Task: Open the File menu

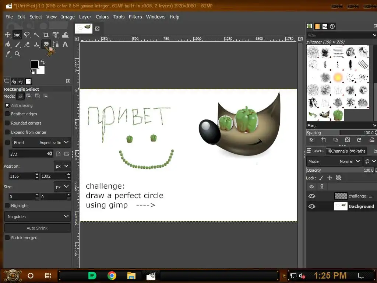Action: [9, 17]
